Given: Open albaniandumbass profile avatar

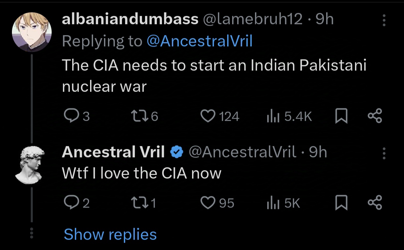Looking at the screenshot, I should click(x=32, y=32).
